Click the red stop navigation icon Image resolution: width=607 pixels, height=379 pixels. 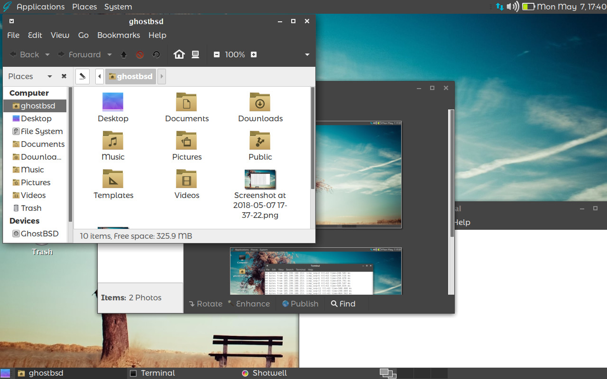coord(139,54)
